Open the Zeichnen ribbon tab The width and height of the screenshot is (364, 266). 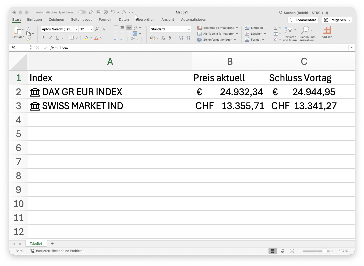click(x=56, y=20)
